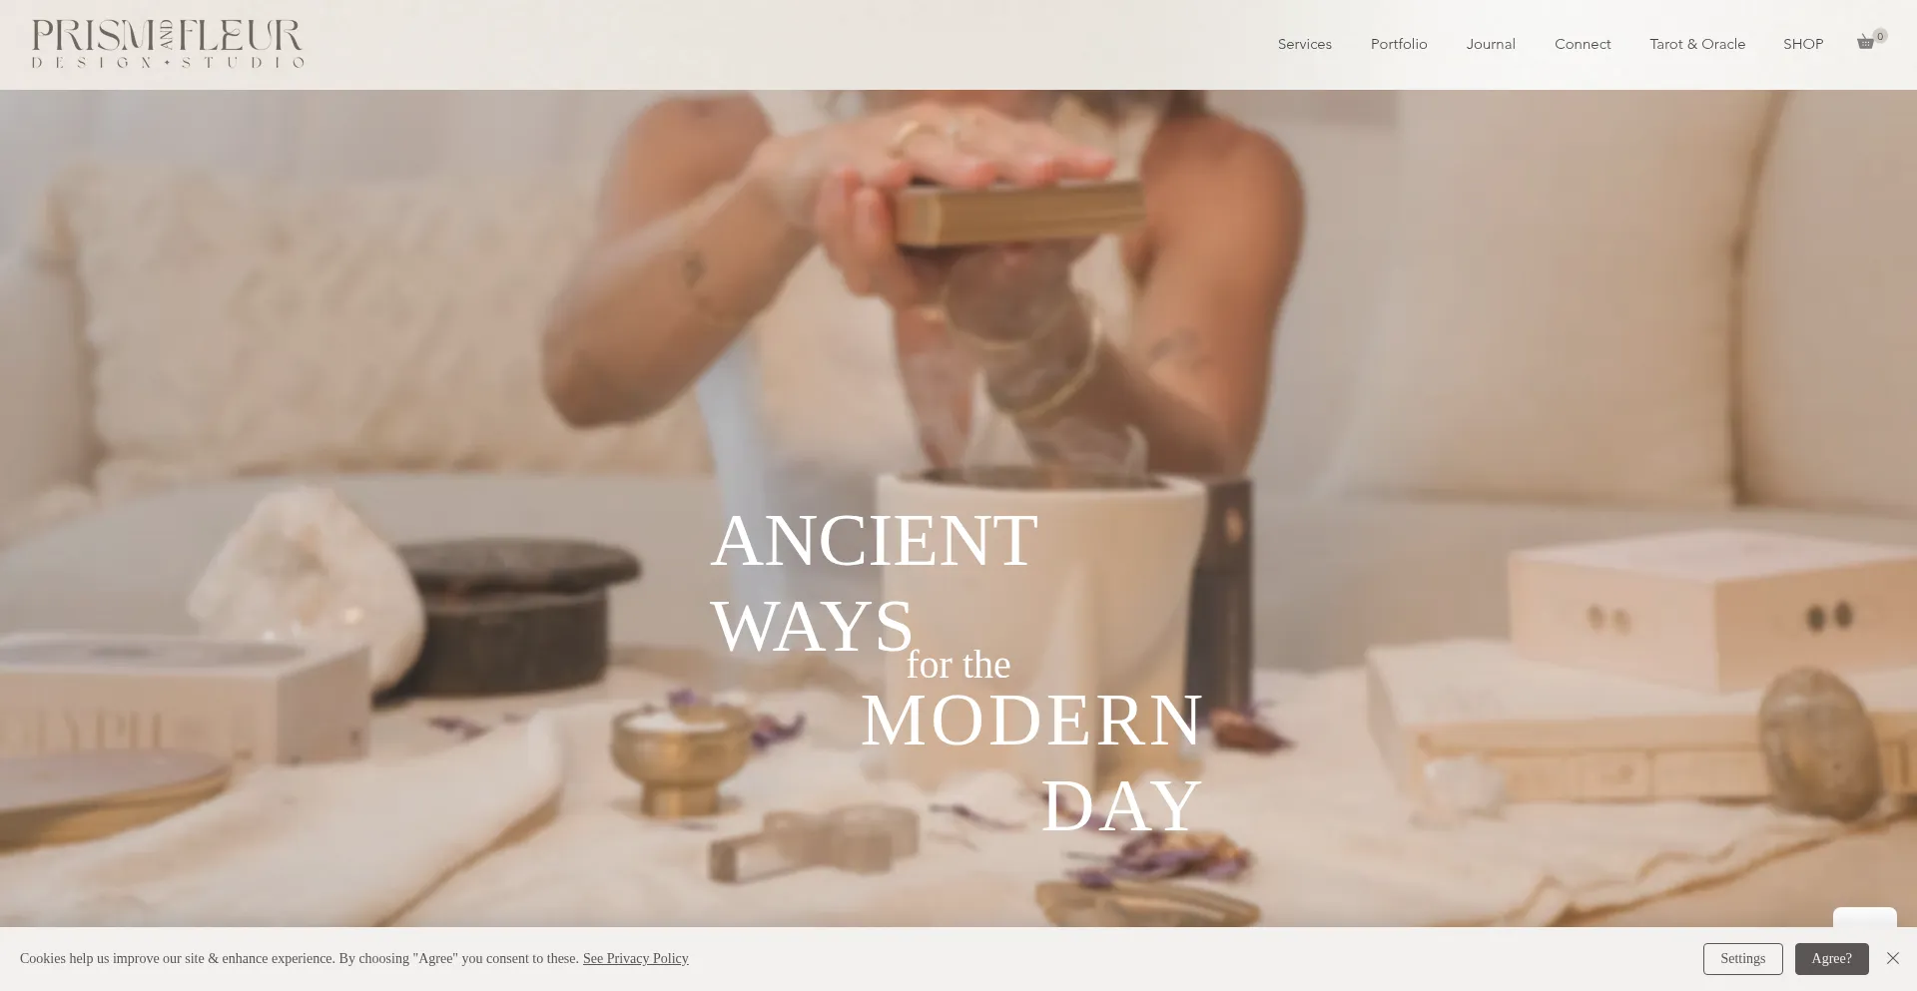Go to the Portfolio page

coord(1398,44)
